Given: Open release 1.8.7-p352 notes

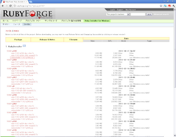Looking at the screenshot, I should pos(12,104).
